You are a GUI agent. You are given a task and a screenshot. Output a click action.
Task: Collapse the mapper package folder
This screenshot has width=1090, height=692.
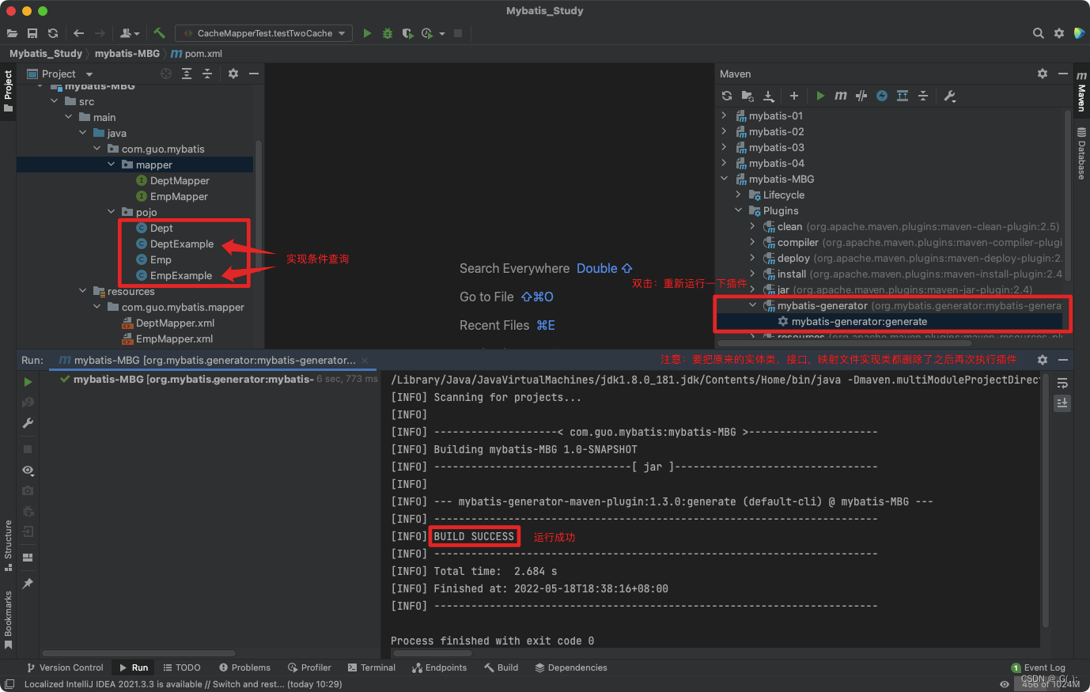pos(111,164)
